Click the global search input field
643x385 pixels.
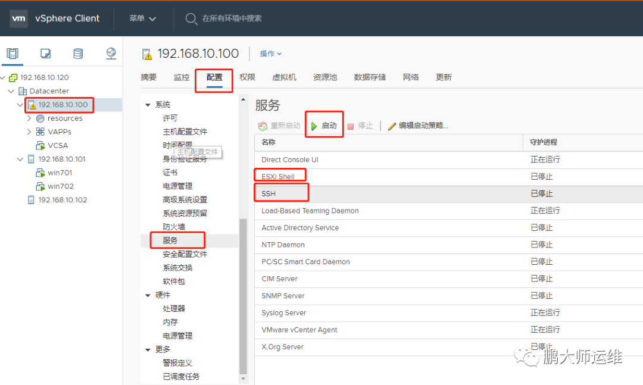[232, 18]
